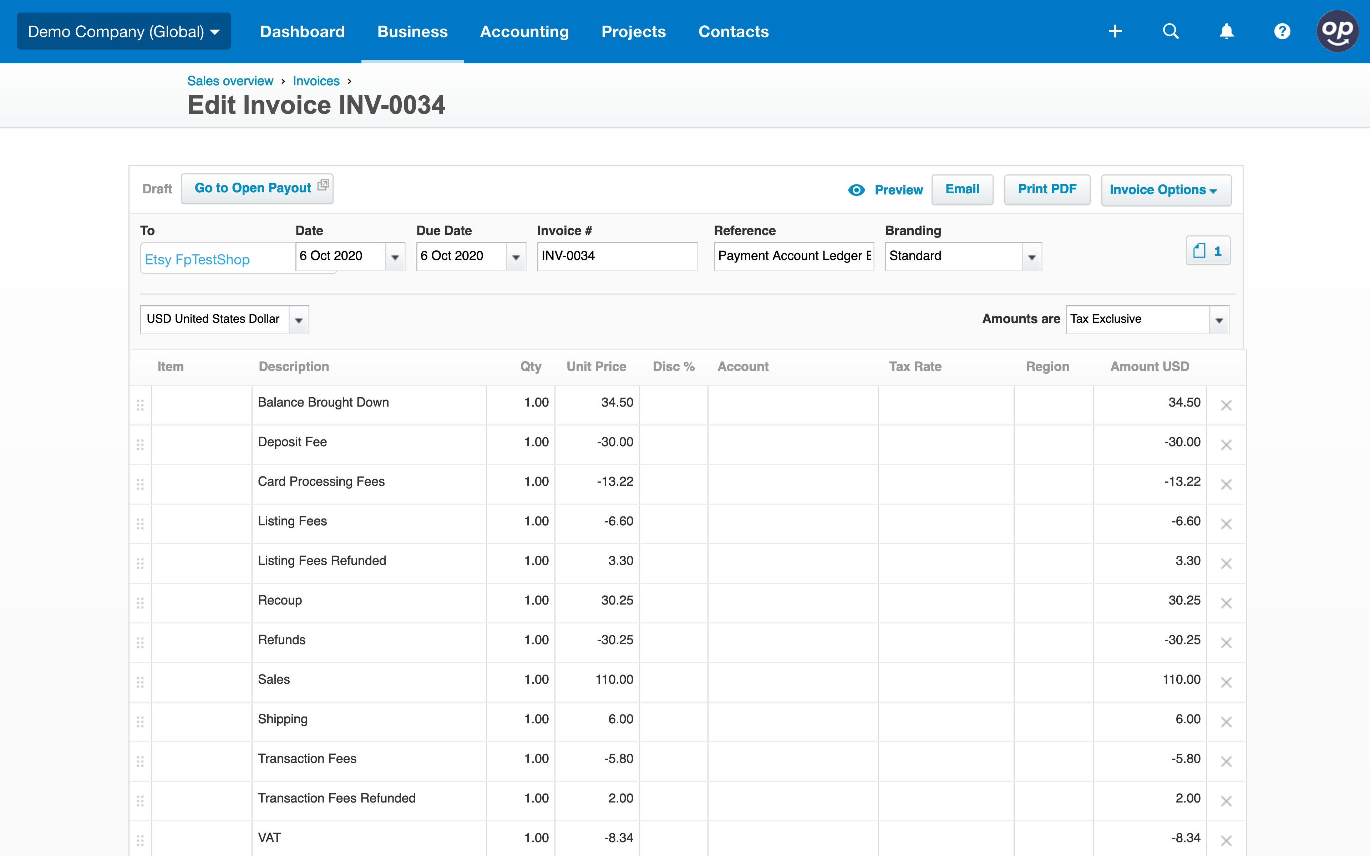Click the Sales description cell
This screenshot has height=856, width=1370.
click(x=369, y=683)
